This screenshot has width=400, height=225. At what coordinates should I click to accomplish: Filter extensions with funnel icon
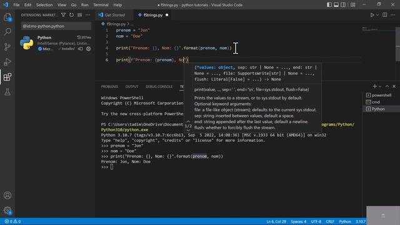click(x=63, y=15)
